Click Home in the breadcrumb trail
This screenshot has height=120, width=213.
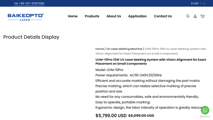[x=100, y=49]
